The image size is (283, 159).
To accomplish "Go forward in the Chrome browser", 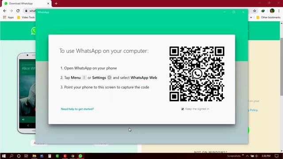I will tap(11, 11).
